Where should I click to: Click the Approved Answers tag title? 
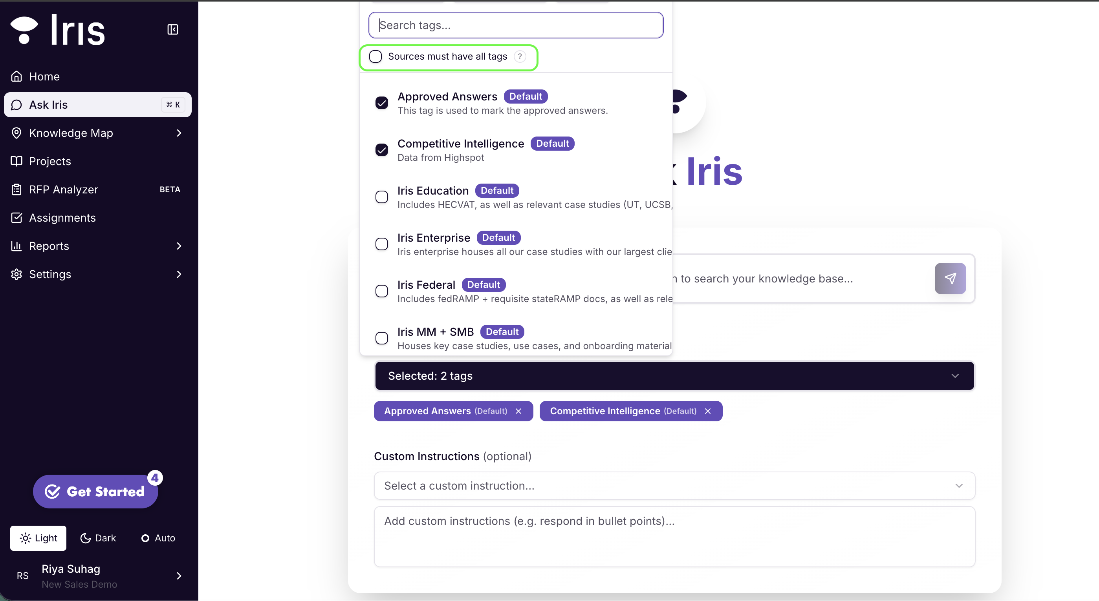coord(447,97)
